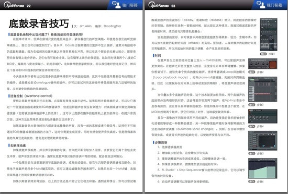Click the Midifan logo on page 22
Viewport: 288px width, 194px height.
tap(14, 5)
